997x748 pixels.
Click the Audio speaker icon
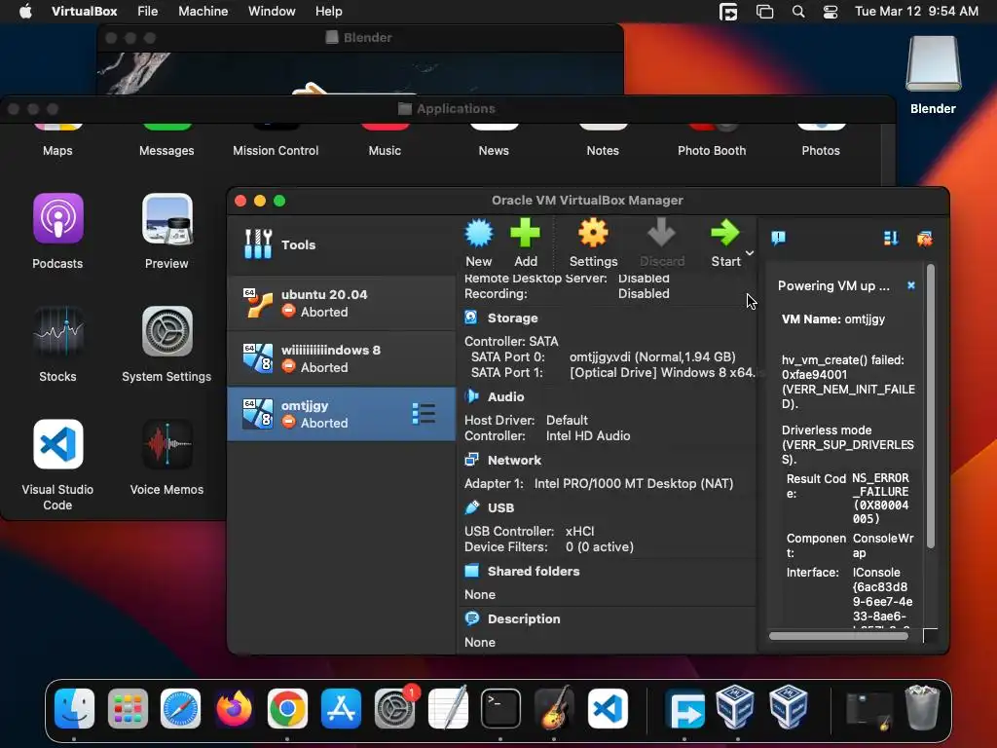tap(471, 396)
